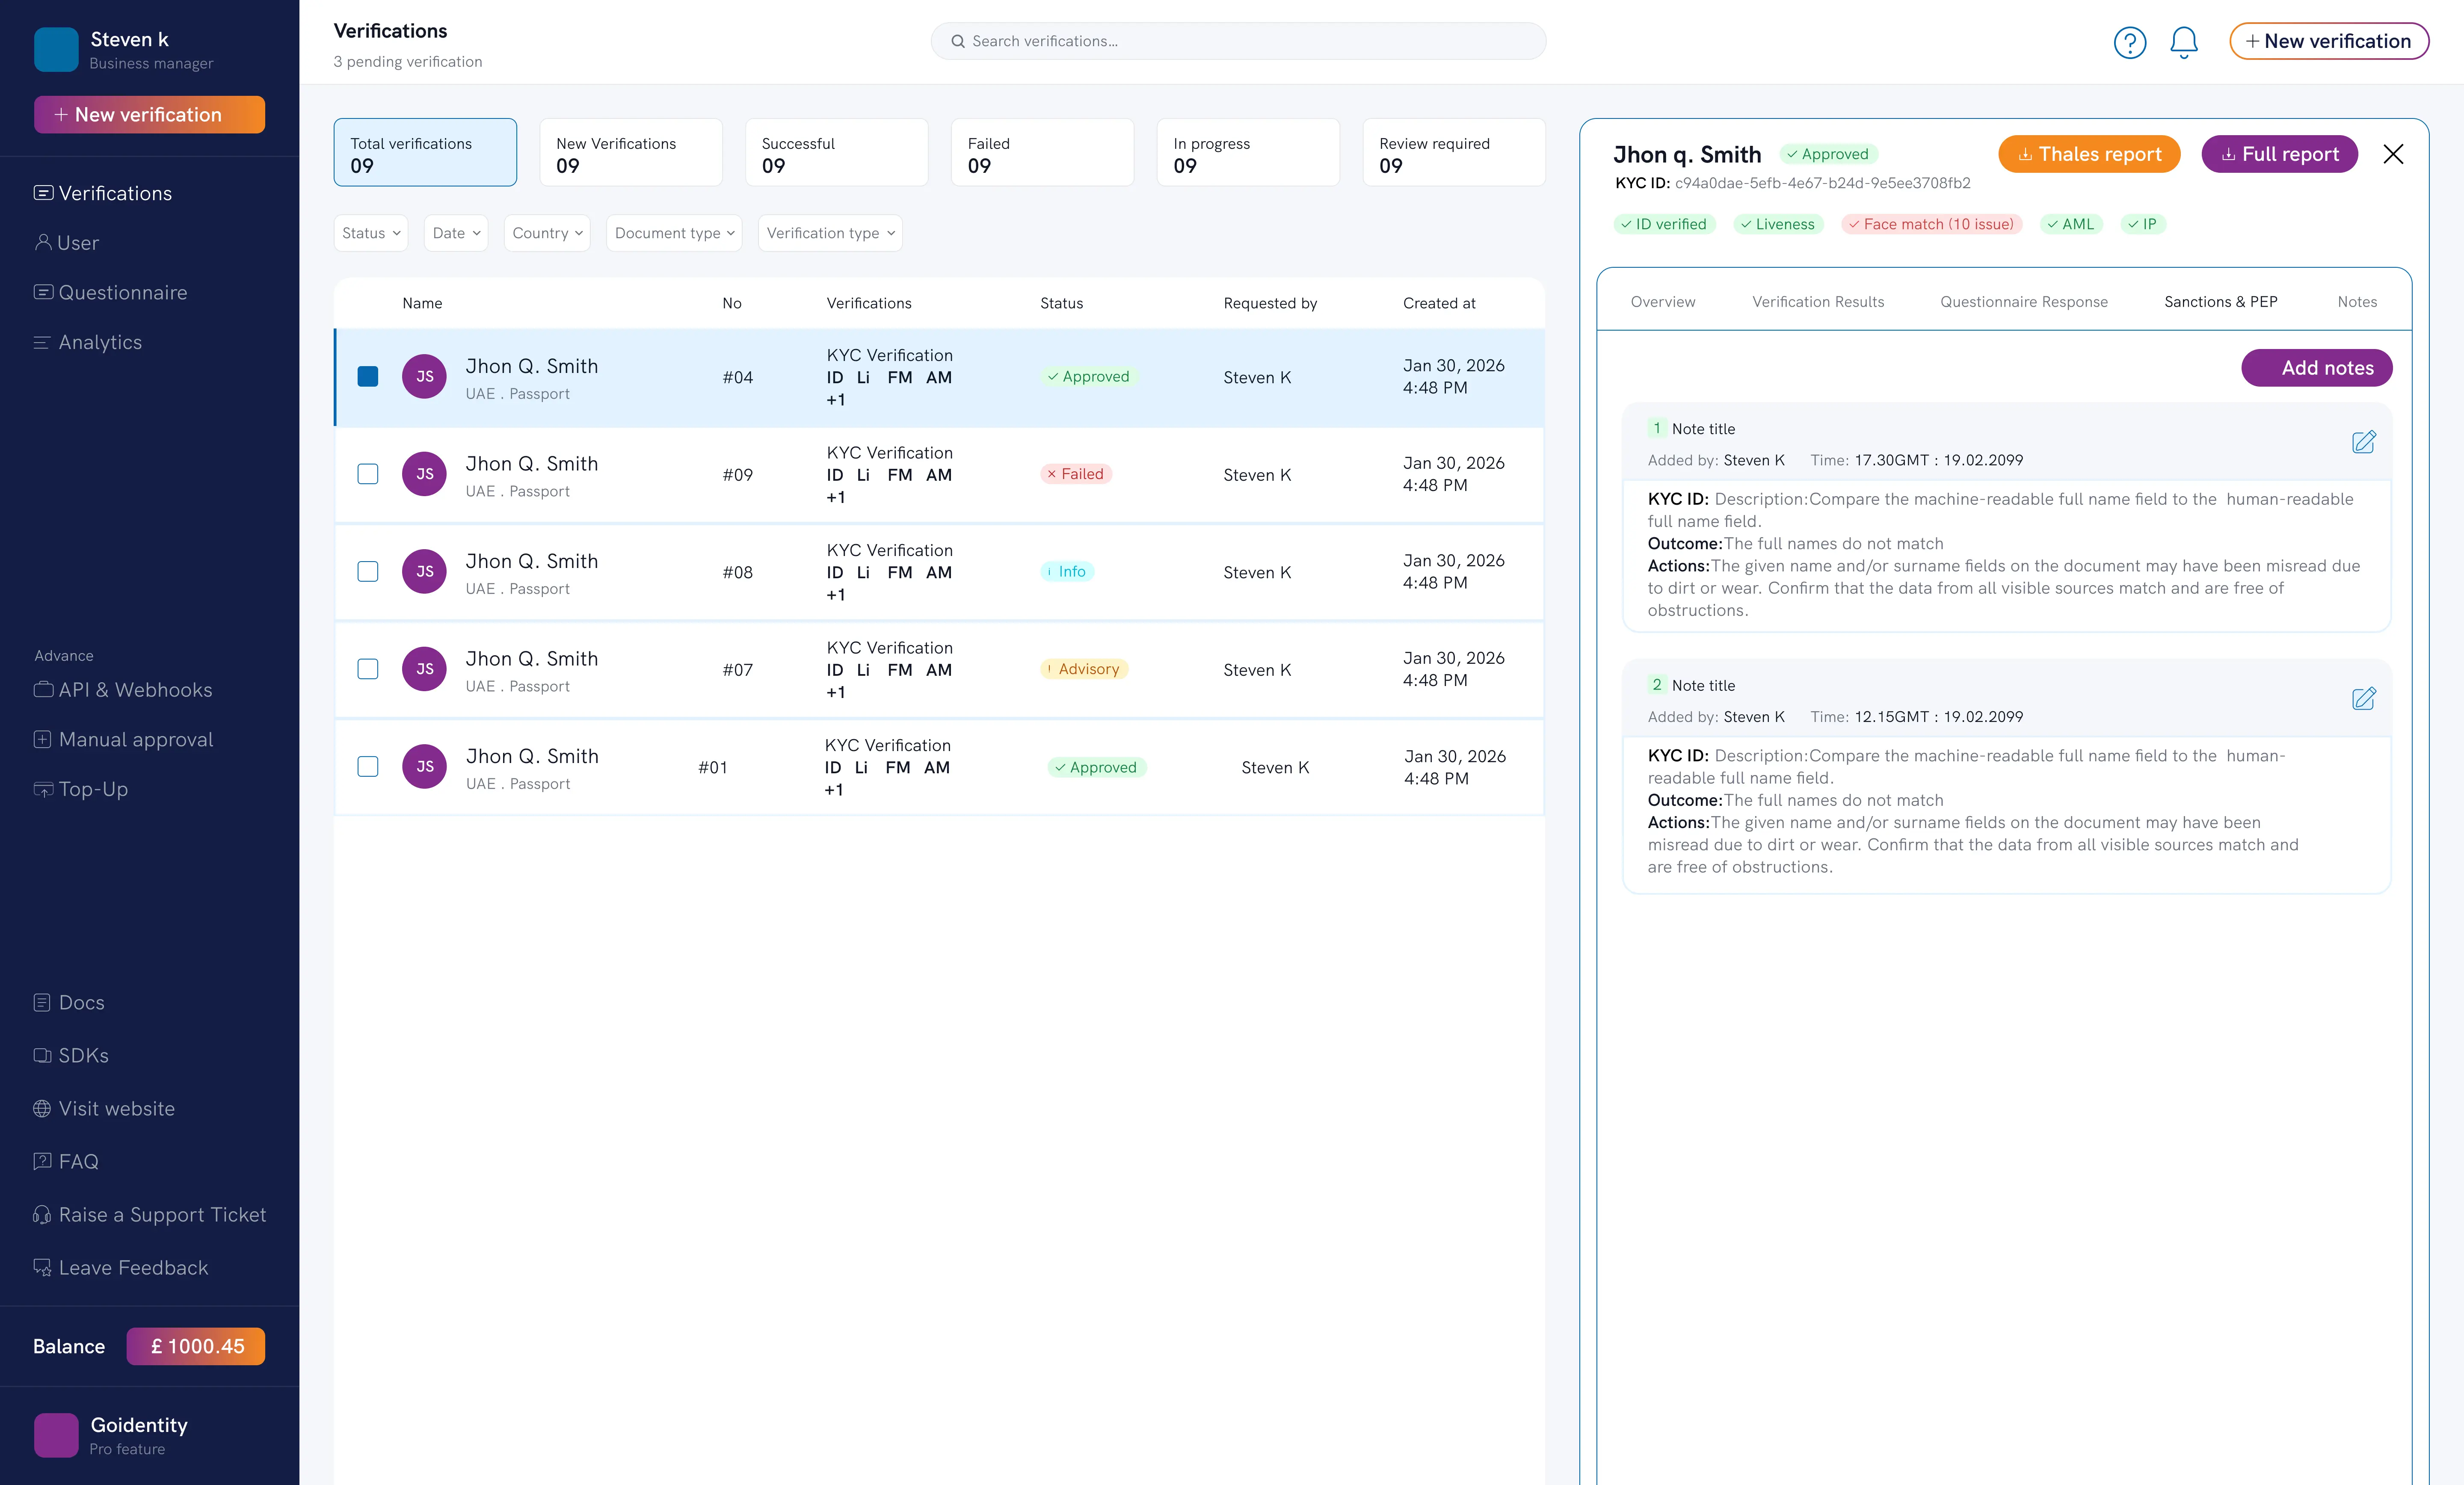Image resolution: width=2464 pixels, height=1485 pixels.
Task: Click the Steven k profile avatar
Action: pos(56,49)
